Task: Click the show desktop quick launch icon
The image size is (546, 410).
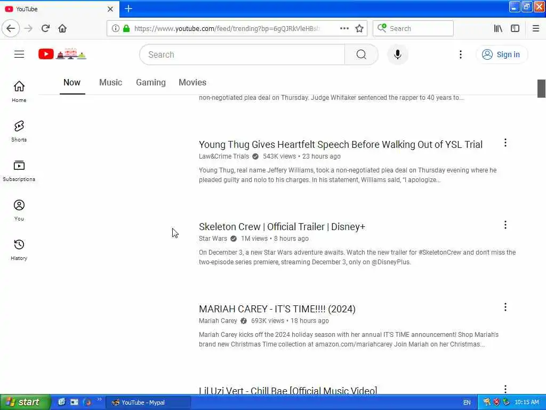Action: [74, 402]
